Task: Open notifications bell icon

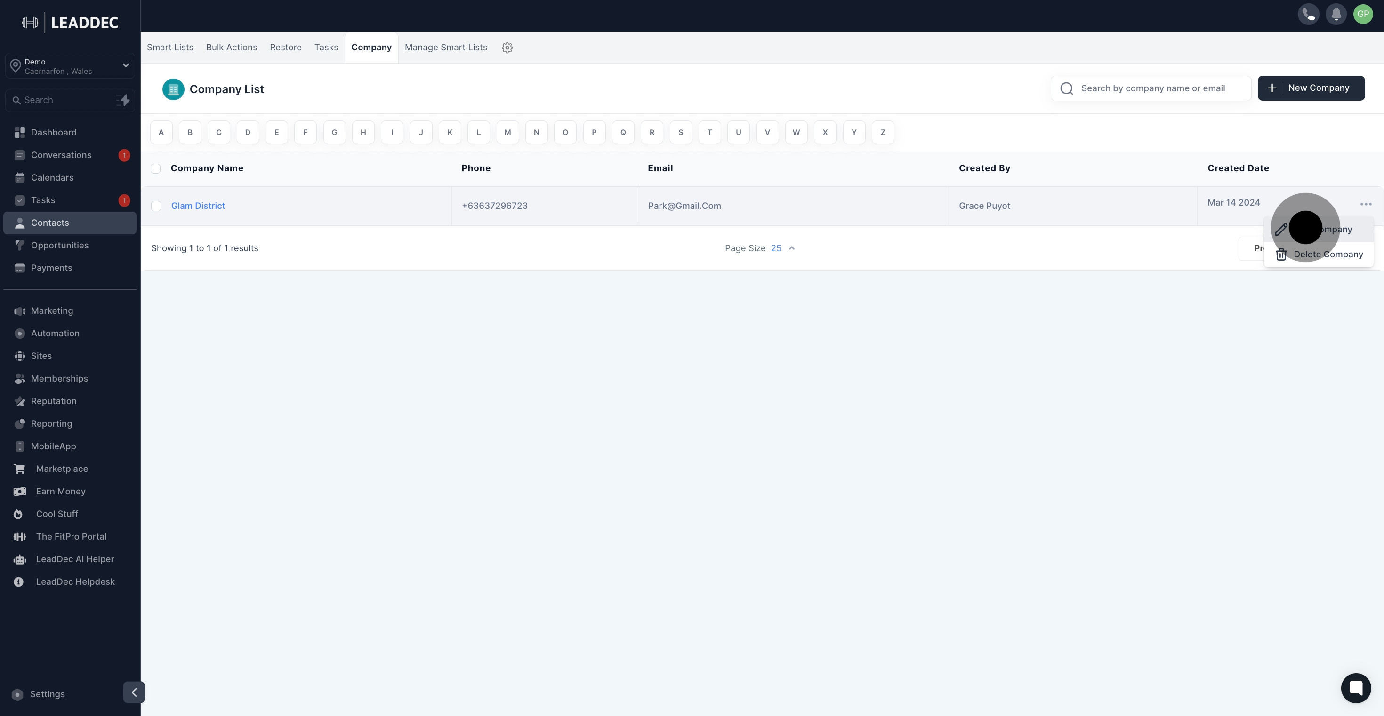Action: (x=1336, y=14)
